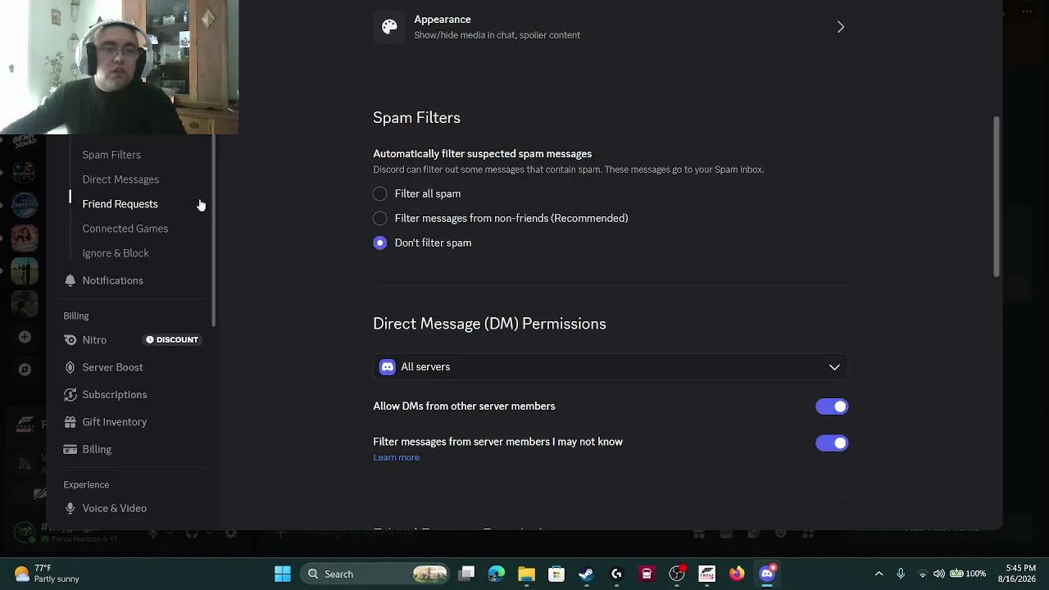Choose Filter messages from non-friends option
The image size is (1049, 590).
pos(380,218)
